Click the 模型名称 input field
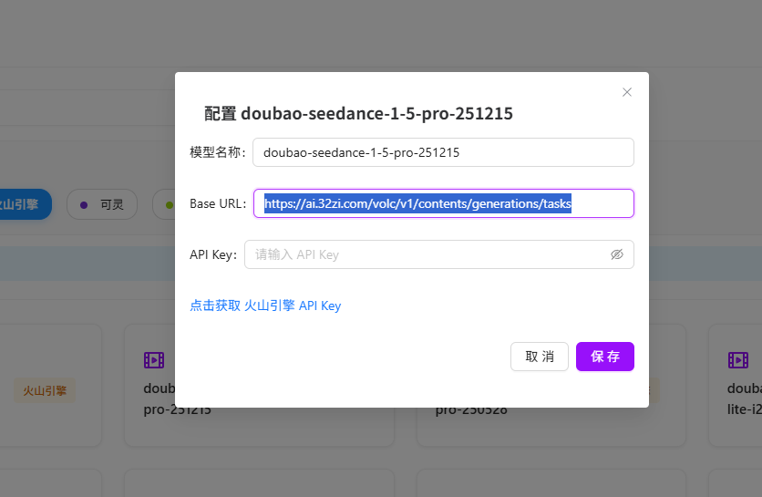Image resolution: width=762 pixels, height=497 pixels. coord(443,152)
